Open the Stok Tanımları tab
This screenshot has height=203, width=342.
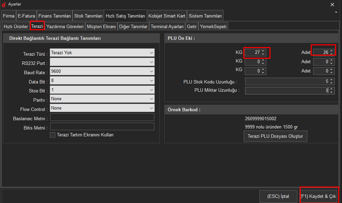coord(88,16)
